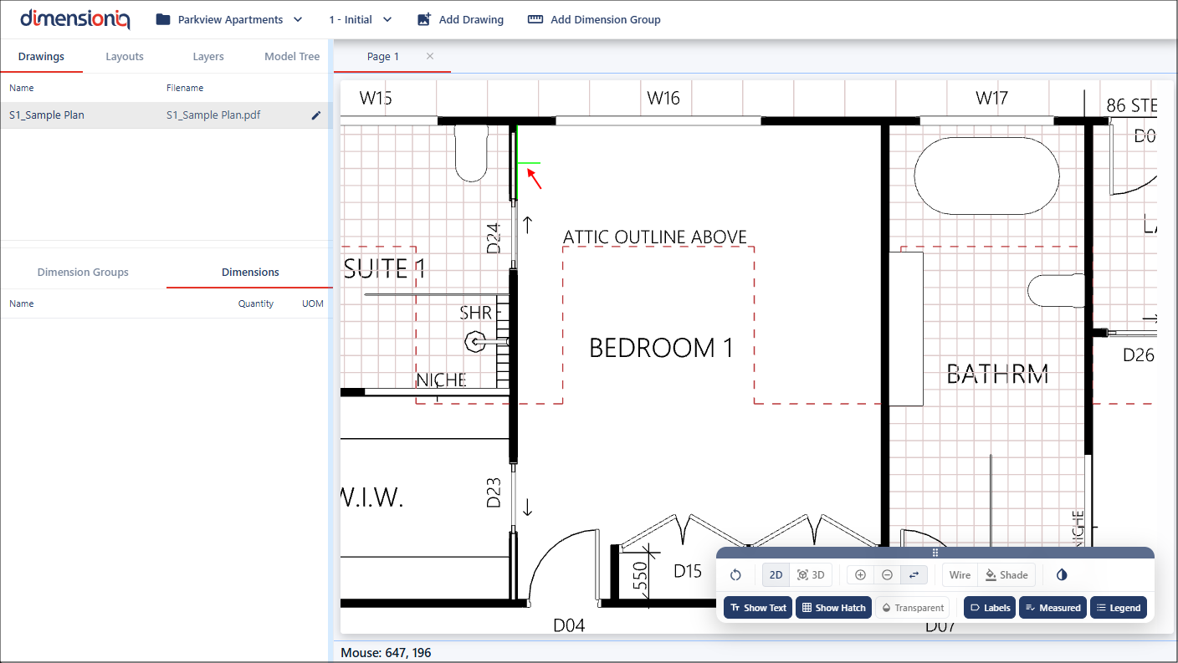Switch to the Layers tab
Screen dimensions: 1178x663
[208, 57]
